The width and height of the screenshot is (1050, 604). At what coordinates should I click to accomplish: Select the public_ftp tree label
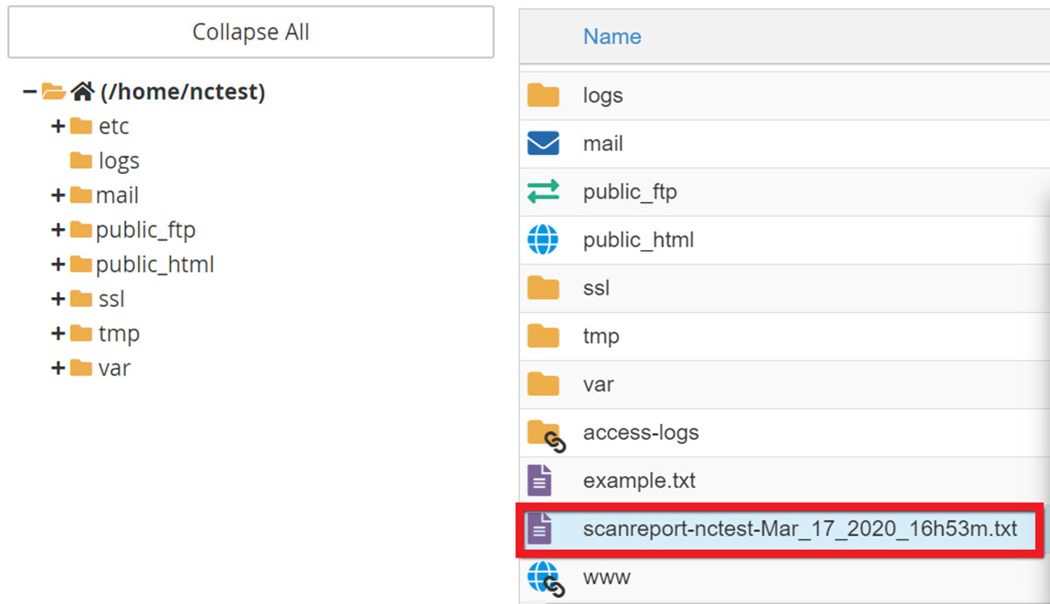point(146,230)
